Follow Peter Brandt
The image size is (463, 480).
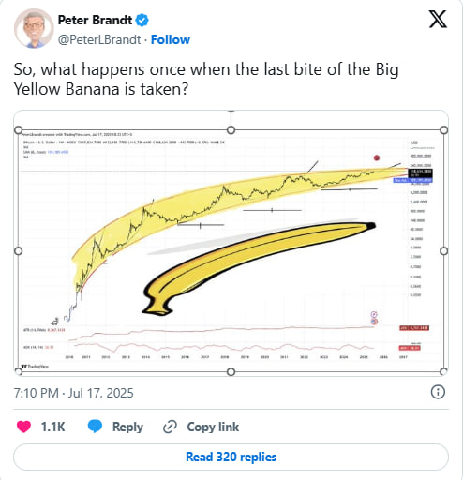click(x=171, y=39)
